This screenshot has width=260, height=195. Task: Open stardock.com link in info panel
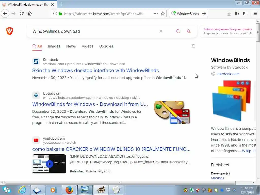pos(228,74)
